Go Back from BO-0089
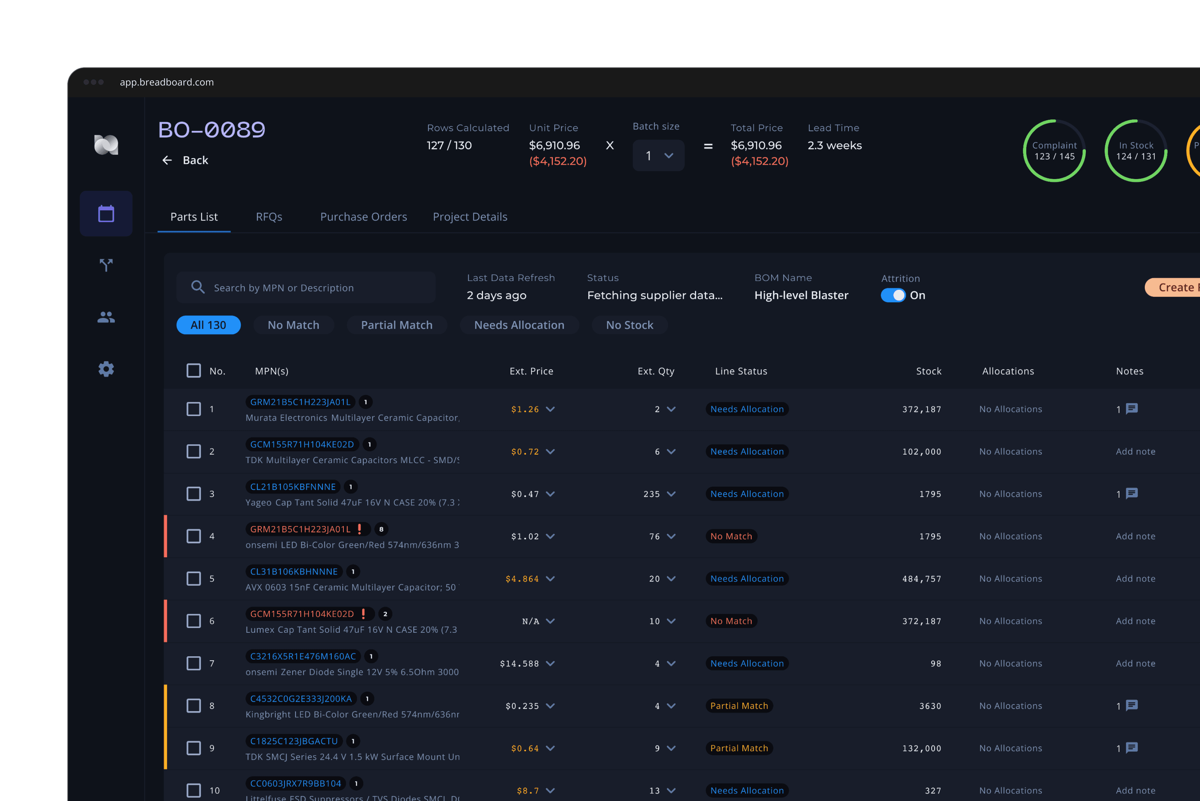 pos(185,160)
